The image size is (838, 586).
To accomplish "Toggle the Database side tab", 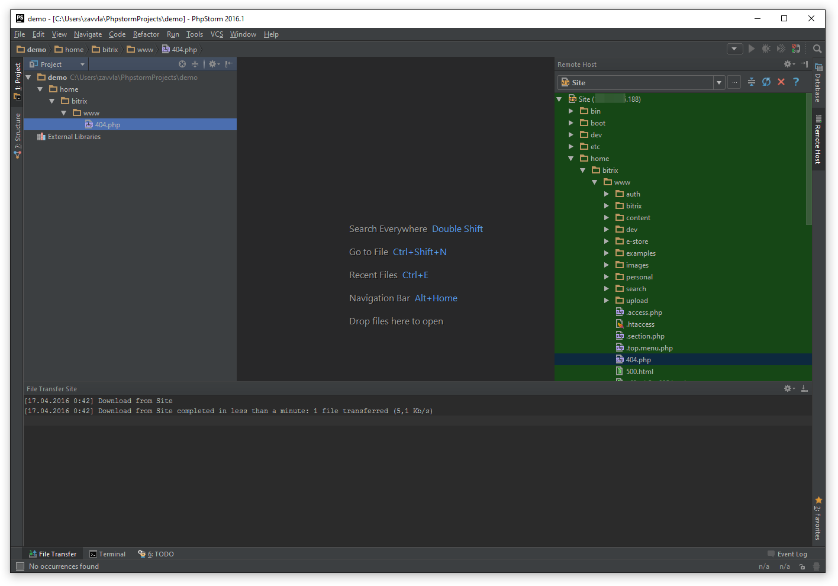I will click(818, 83).
